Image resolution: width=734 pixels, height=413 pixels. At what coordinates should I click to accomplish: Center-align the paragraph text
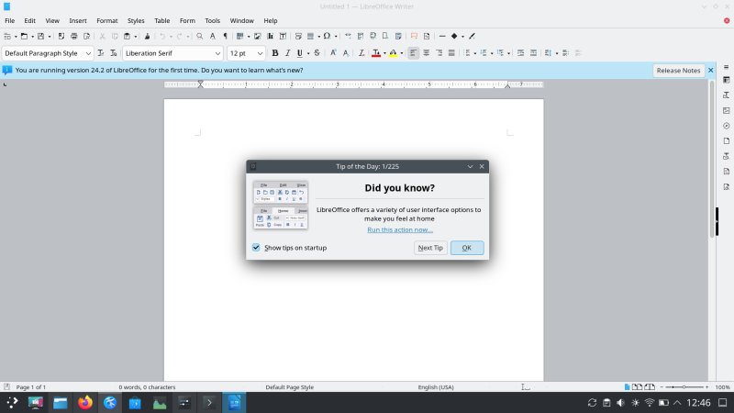coord(427,53)
